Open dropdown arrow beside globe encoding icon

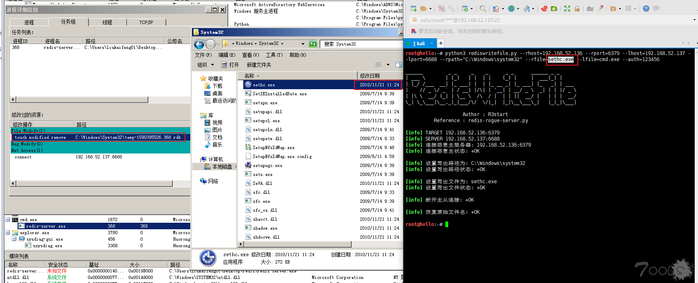tap(518, 9)
